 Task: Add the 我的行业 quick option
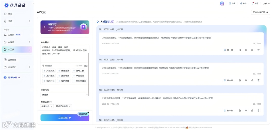[49, 81]
